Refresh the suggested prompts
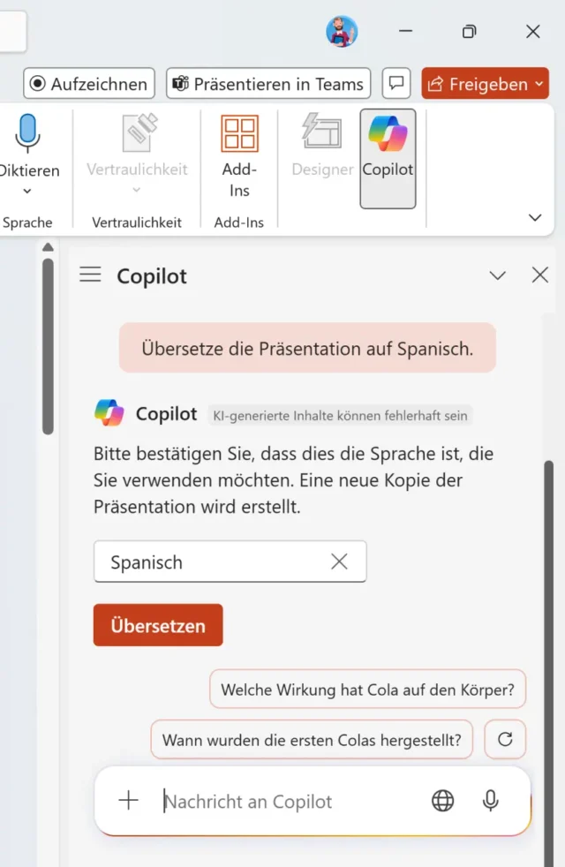 tap(505, 740)
